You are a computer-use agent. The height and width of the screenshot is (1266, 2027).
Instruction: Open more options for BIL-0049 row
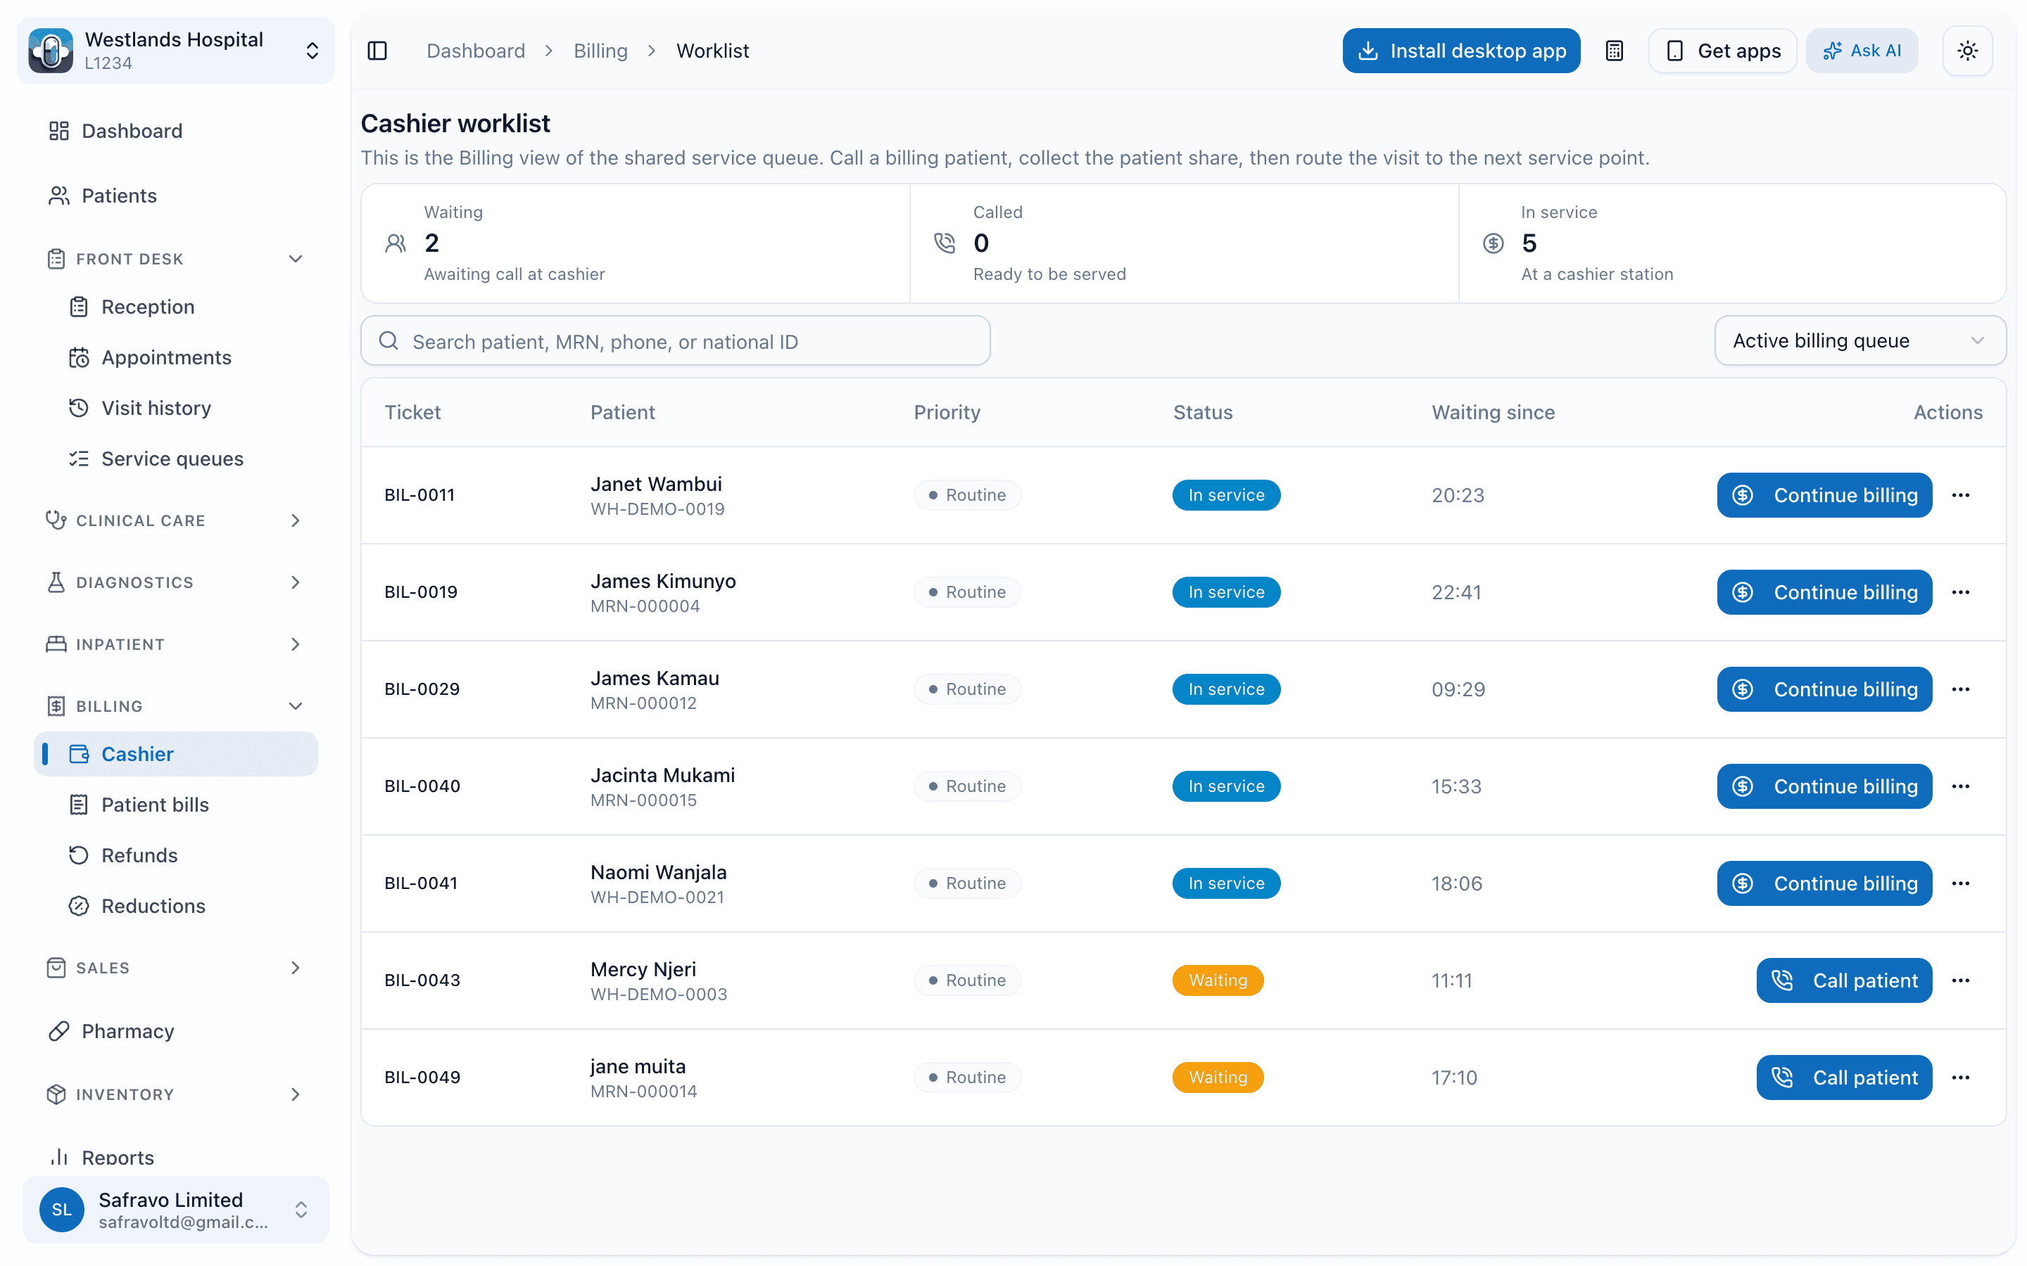pos(1960,1078)
